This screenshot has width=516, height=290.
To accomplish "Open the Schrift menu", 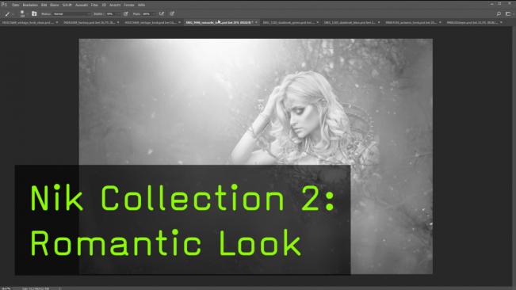I will coord(67,5).
